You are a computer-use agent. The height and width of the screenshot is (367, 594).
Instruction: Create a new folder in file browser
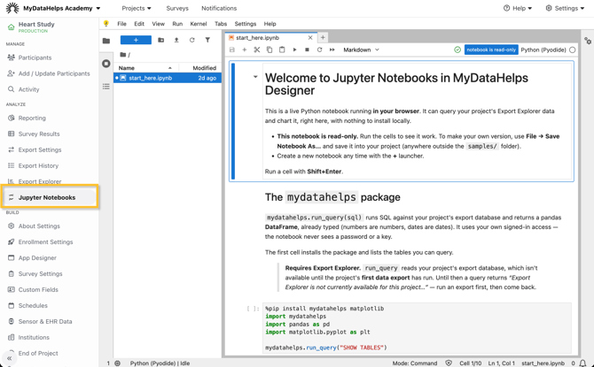coord(161,40)
